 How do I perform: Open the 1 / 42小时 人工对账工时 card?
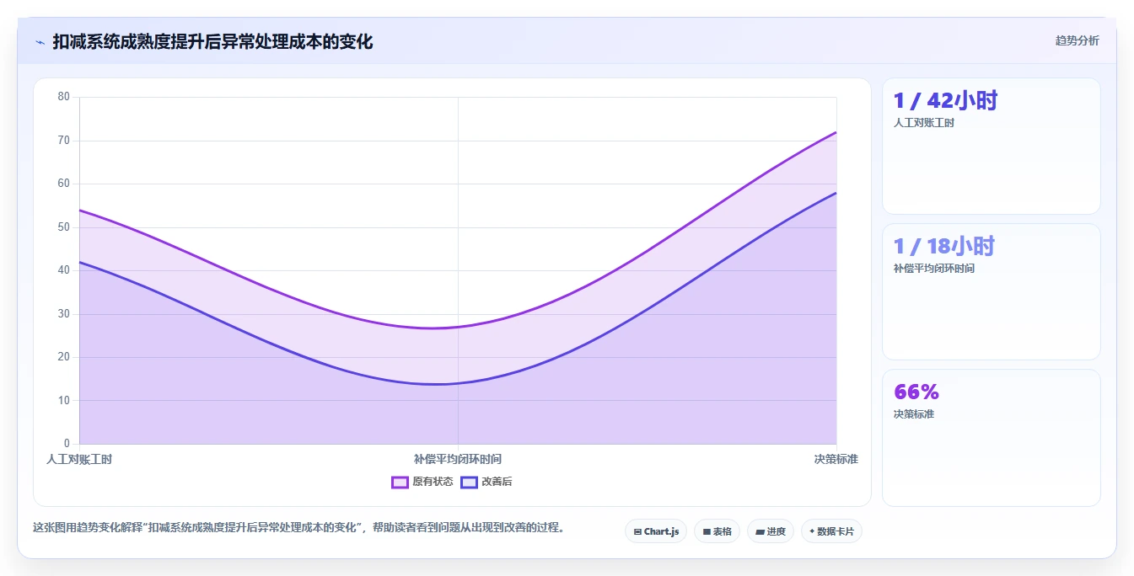pyautogui.click(x=992, y=146)
